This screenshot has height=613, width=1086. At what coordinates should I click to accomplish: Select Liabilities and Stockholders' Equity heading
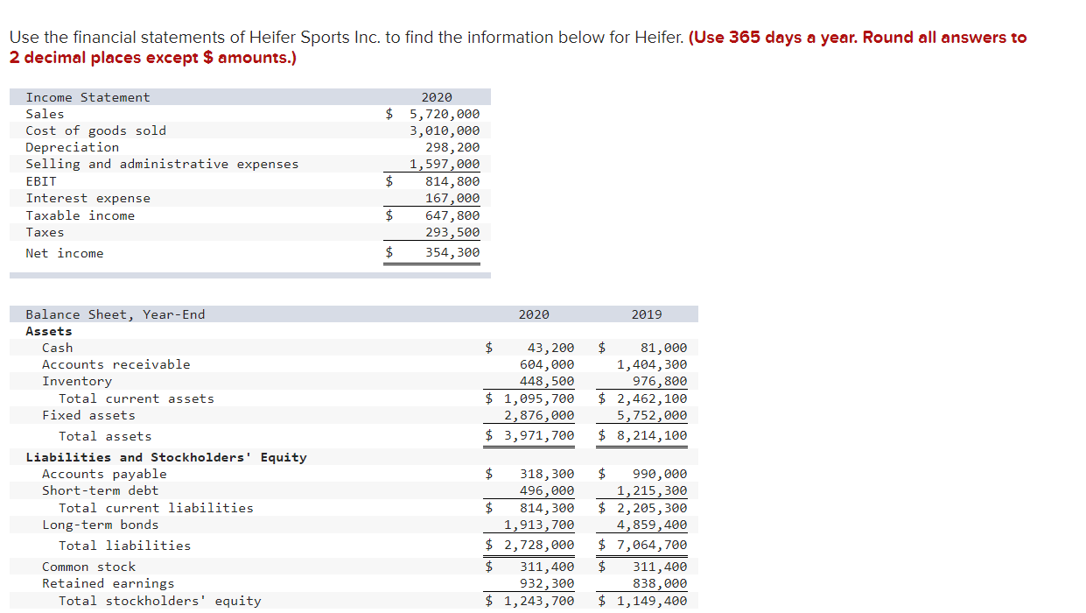(x=166, y=457)
